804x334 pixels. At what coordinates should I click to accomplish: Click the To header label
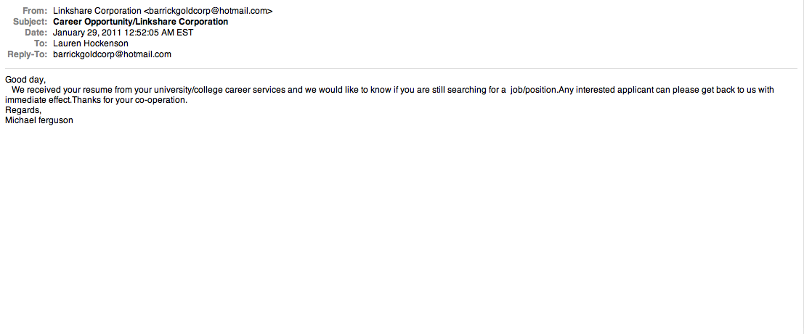point(41,43)
